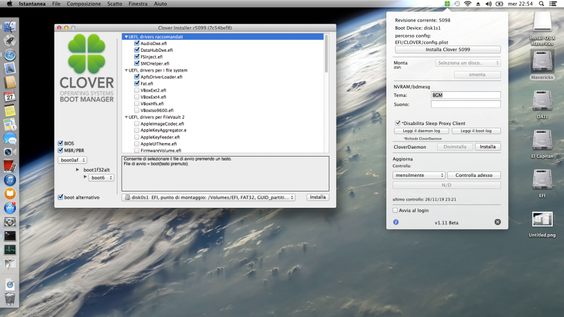The height and width of the screenshot is (317, 564).
Task: Open Maps icon in Dock
Action: [x=10, y=124]
